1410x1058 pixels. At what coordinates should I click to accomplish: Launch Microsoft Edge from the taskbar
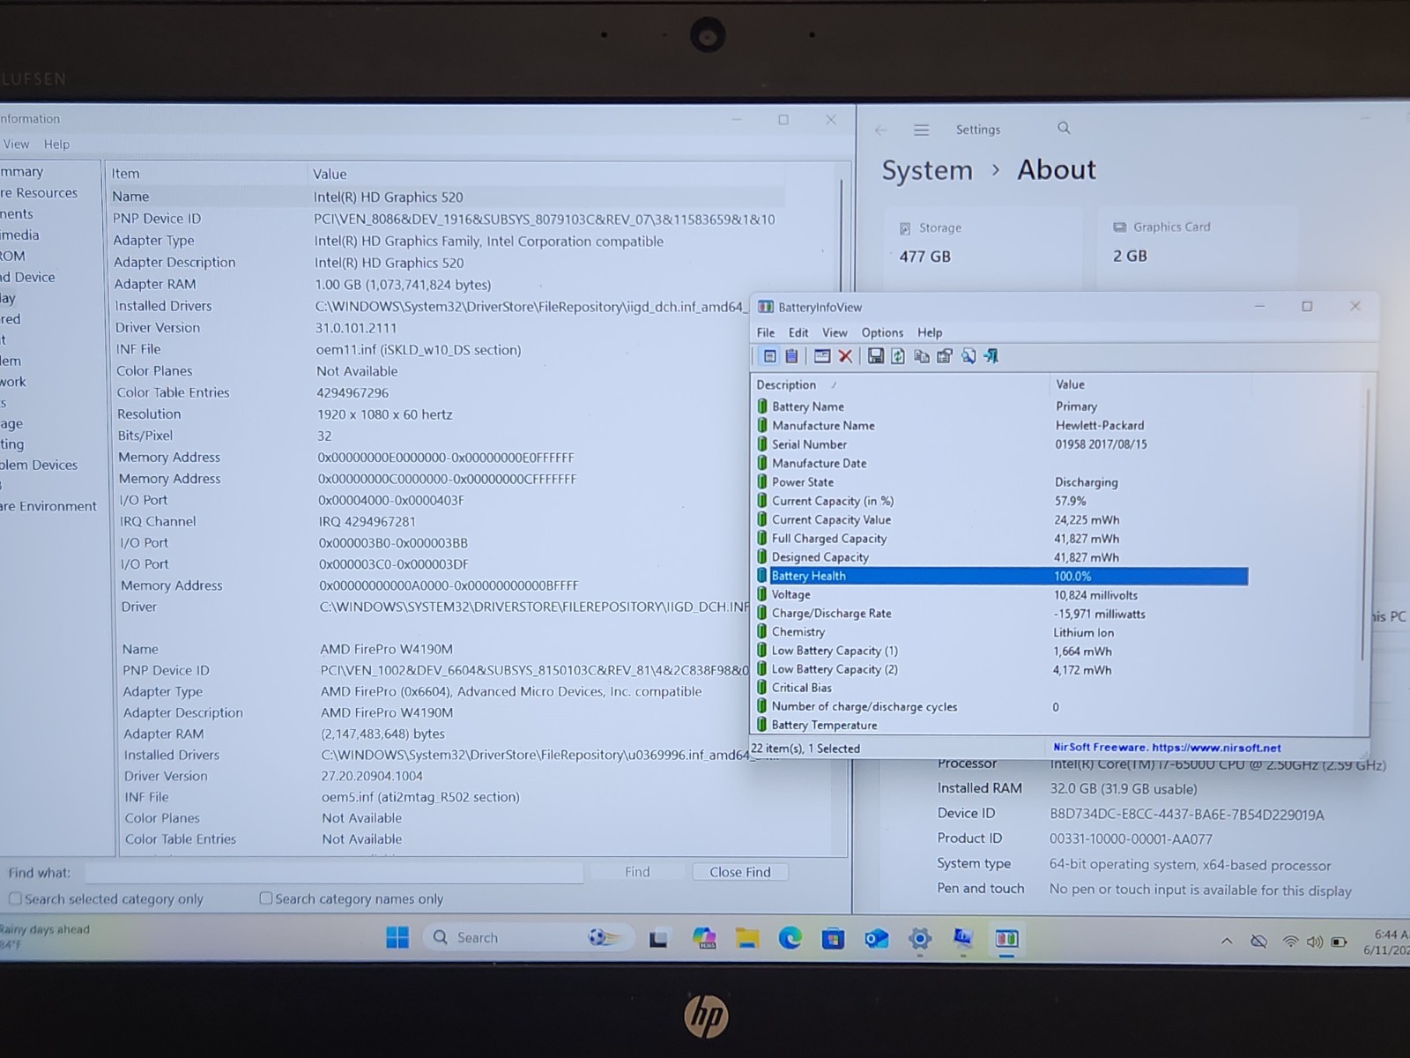coord(790,939)
